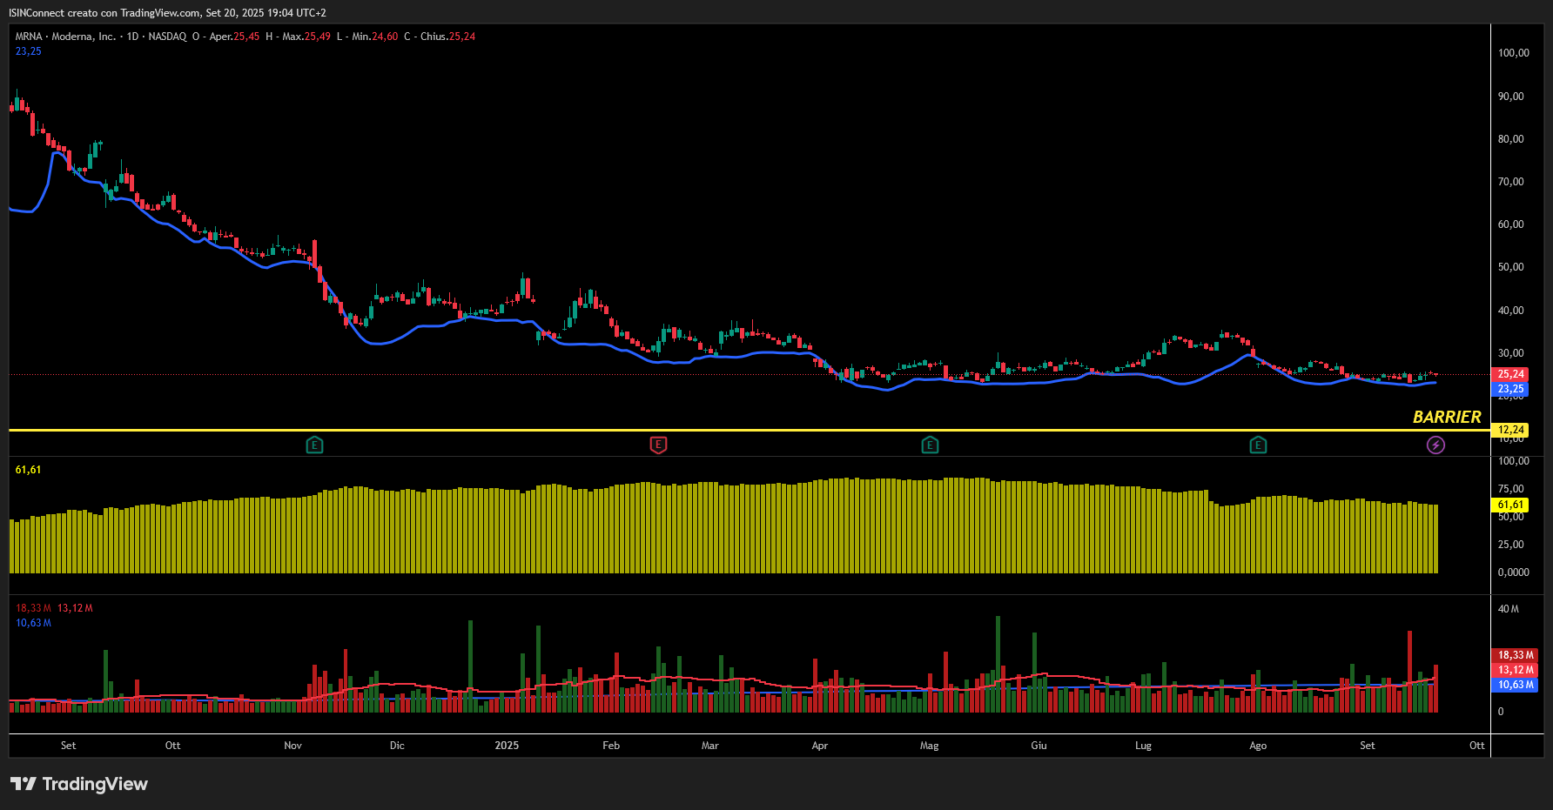The image size is (1553, 810).
Task: Click the green earnings marker above Ago
Action: pos(1258,445)
